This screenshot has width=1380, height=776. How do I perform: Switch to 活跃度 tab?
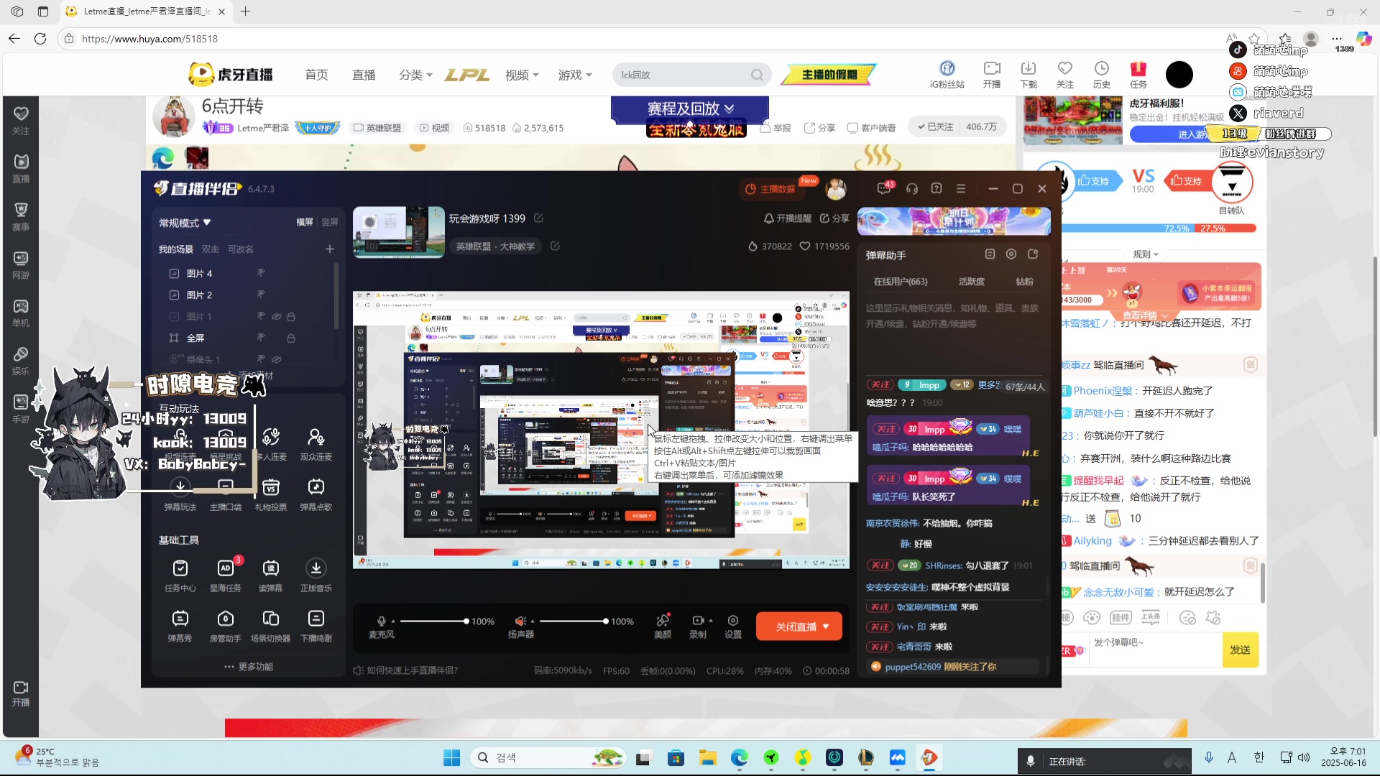coord(972,282)
